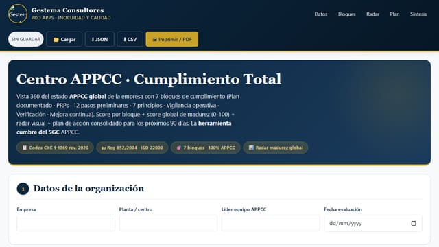This screenshot has width=439, height=247.
Task: Go to the Datos section link
Action: pos(320,14)
